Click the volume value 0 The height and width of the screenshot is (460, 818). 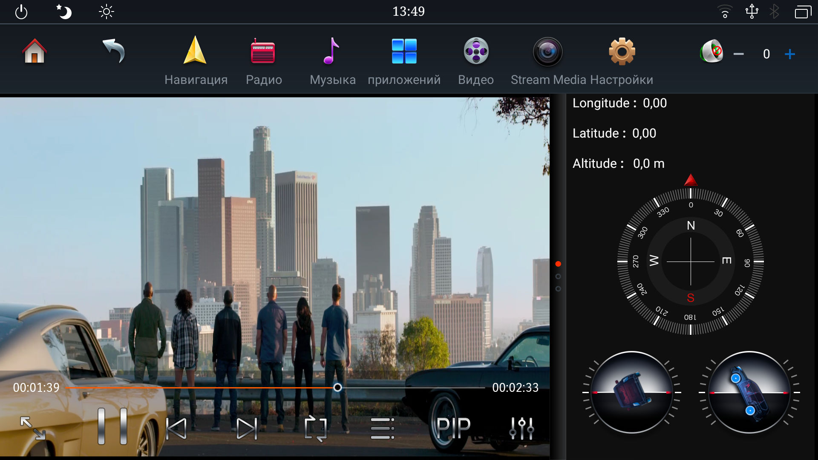766,54
